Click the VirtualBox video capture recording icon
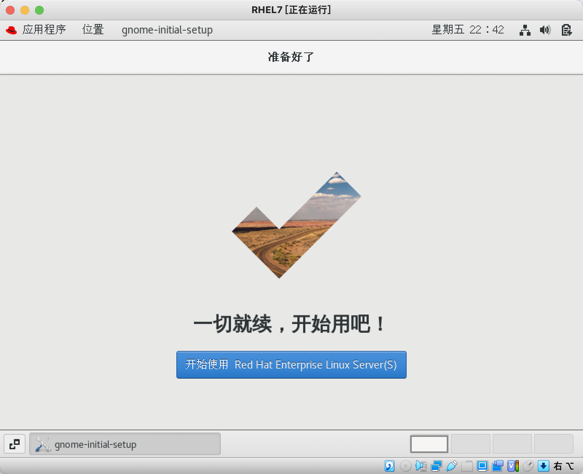The width and height of the screenshot is (583, 474). [x=497, y=466]
